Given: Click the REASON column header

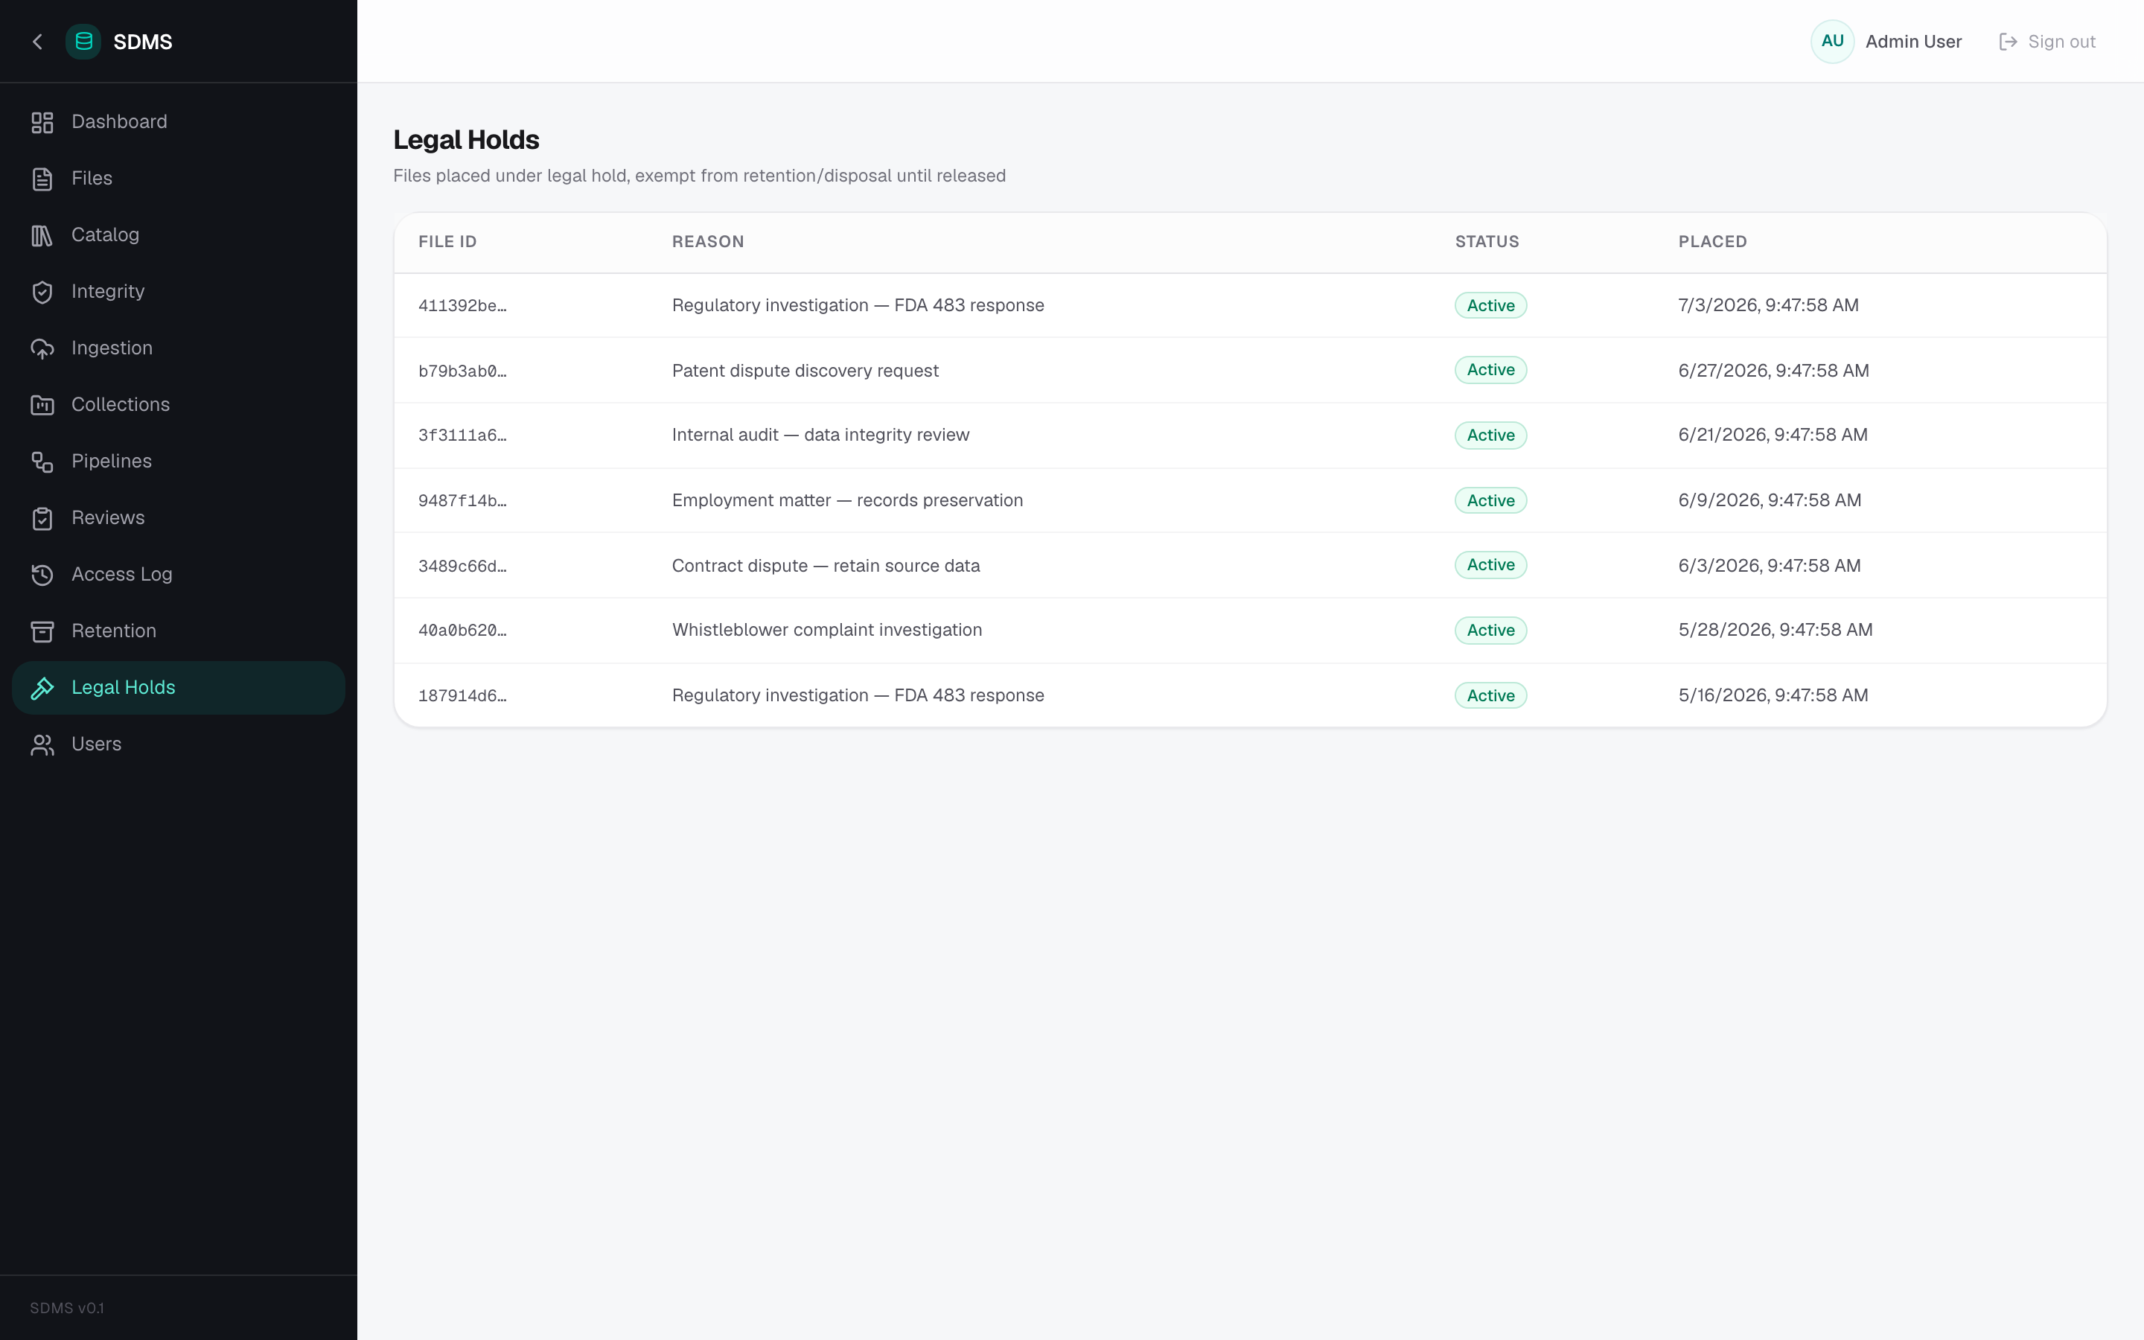Looking at the screenshot, I should (708, 242).
